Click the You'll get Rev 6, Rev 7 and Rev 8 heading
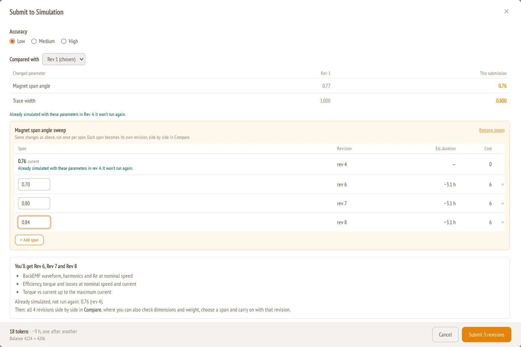521x347 pixels. (46, 266)
